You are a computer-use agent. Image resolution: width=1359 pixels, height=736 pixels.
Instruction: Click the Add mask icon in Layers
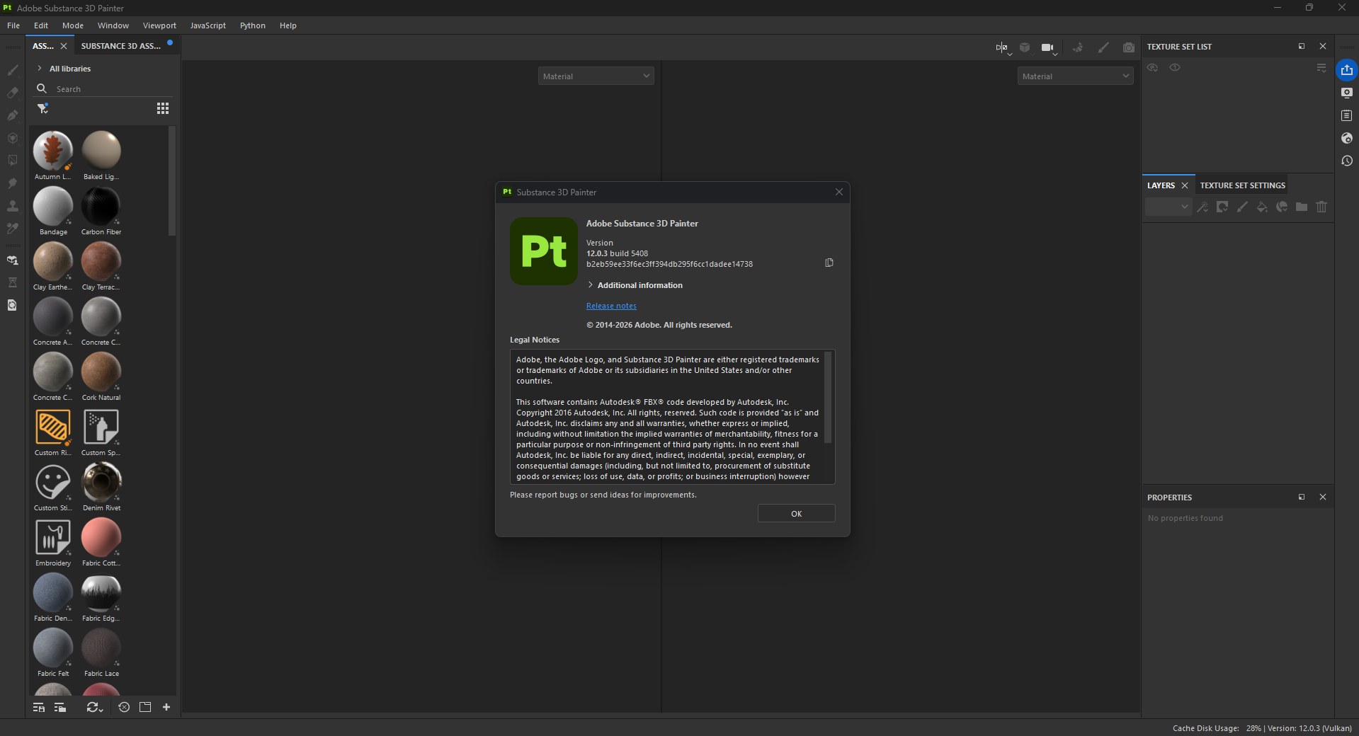tap(1222, 207)
